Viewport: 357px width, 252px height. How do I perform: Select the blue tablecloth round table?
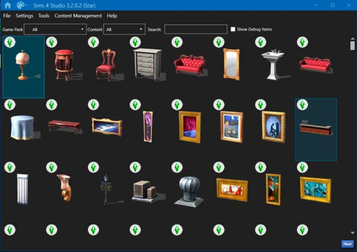point(23,127)
